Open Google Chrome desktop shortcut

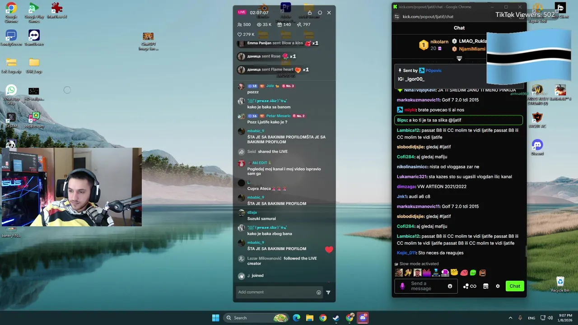(11, 12)
